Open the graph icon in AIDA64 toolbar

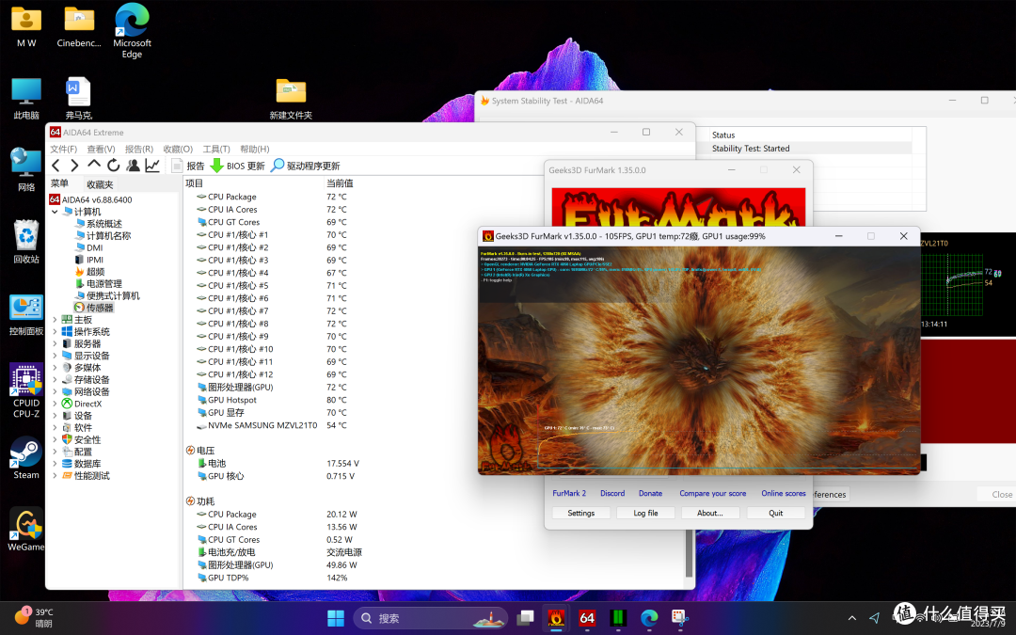[x=152, y=166]
